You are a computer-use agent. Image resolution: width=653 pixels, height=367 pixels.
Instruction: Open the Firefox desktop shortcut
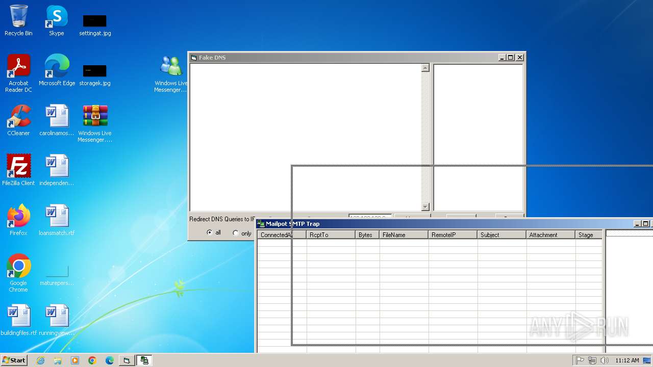point(18,220)
